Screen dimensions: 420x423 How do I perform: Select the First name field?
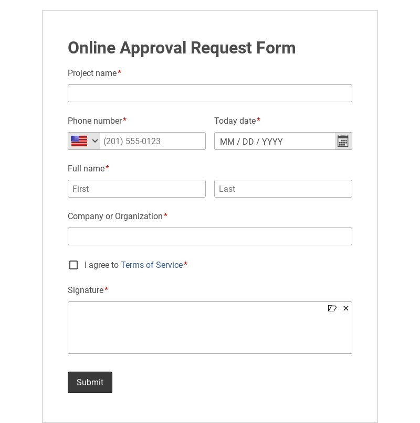pos(136,189)
